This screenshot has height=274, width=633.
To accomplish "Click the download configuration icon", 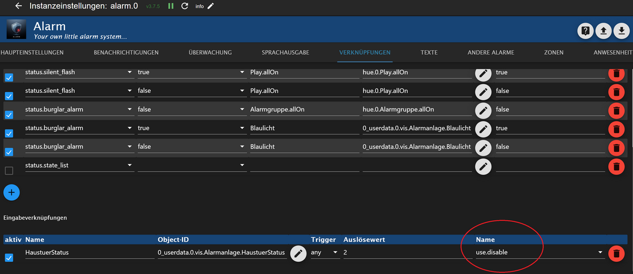I will (x=622, y=31).
